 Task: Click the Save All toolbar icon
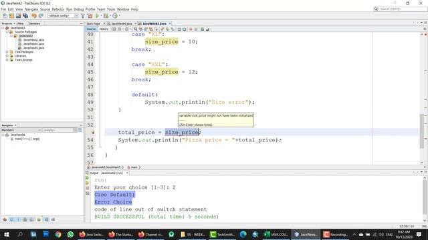[x=25, y=16]
